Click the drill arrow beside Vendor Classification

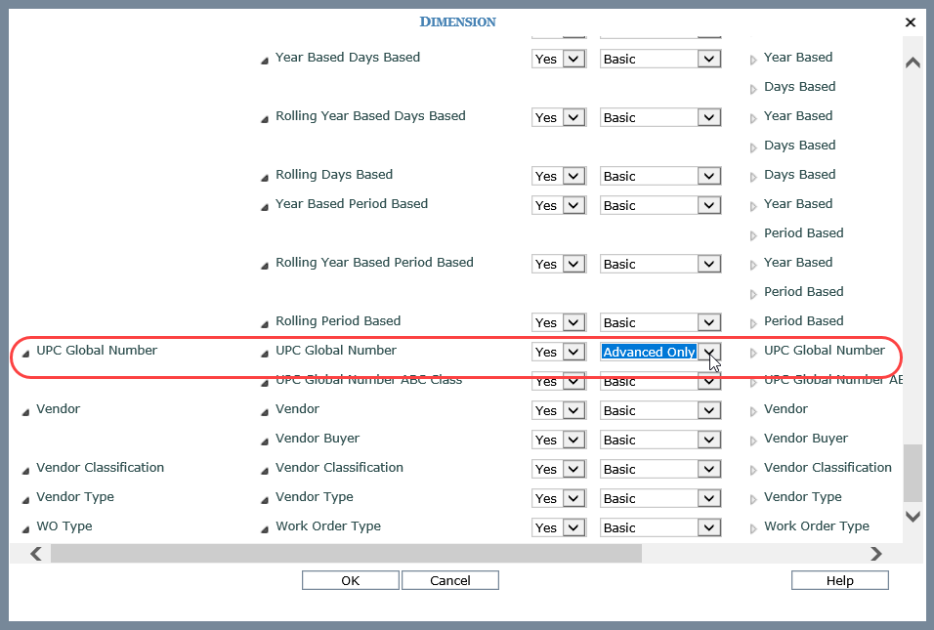(x=752, y=468)
